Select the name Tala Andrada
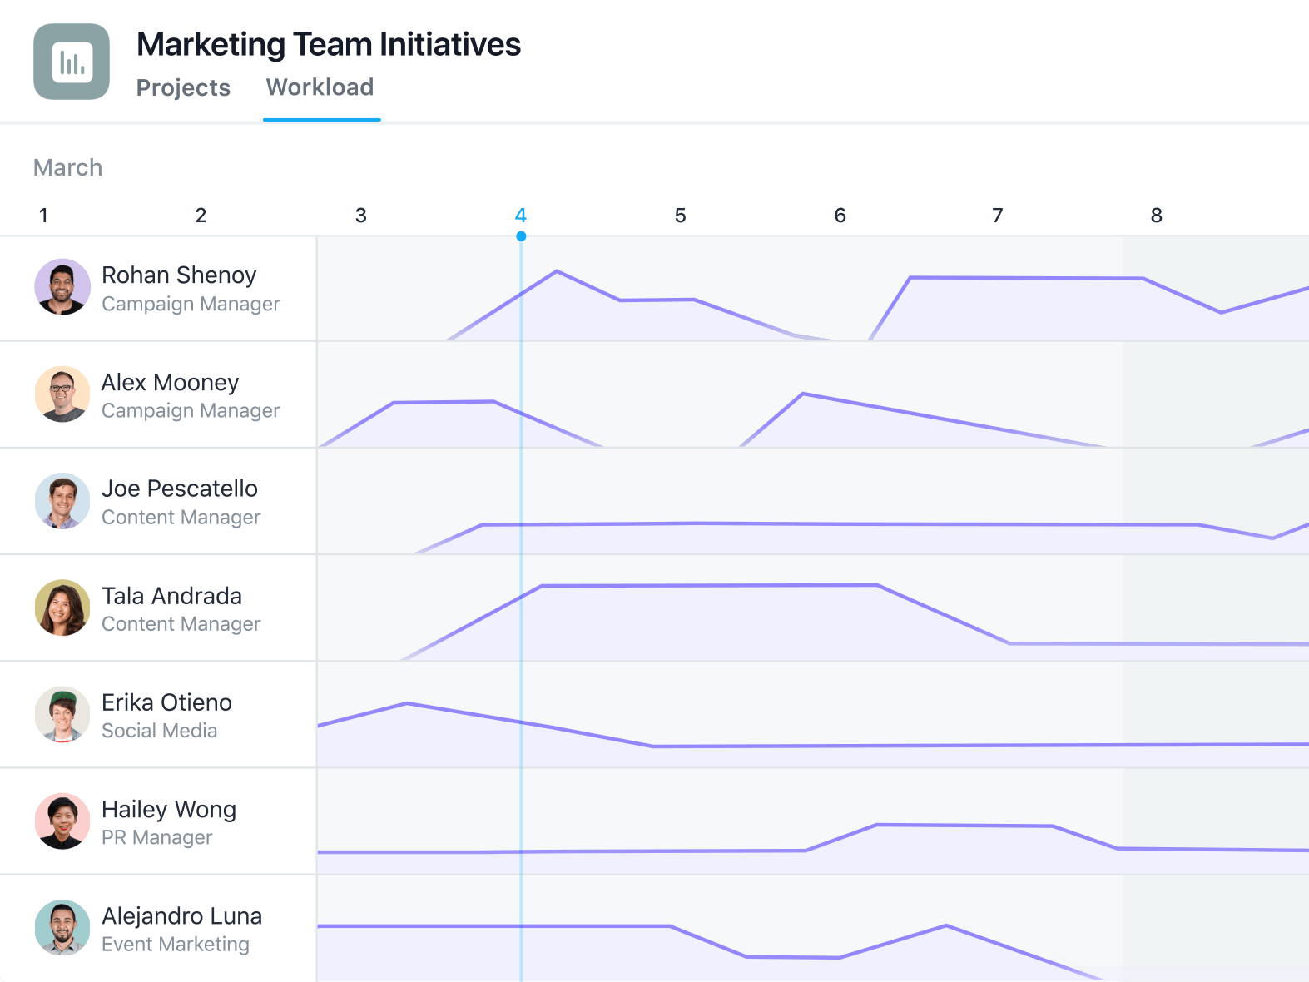 [171, 596]
